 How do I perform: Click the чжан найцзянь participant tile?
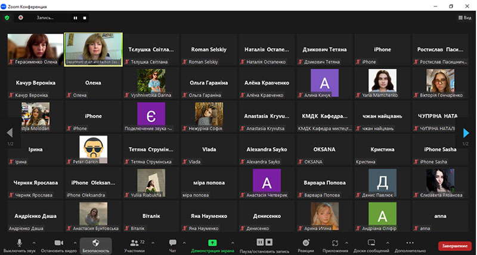382,116
